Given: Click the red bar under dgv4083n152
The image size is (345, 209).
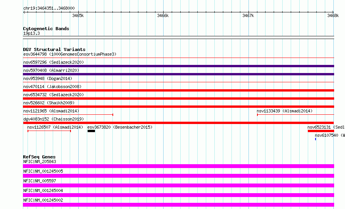Looking at the screenshot, I should pyautogui.click(x=178, y=123).
